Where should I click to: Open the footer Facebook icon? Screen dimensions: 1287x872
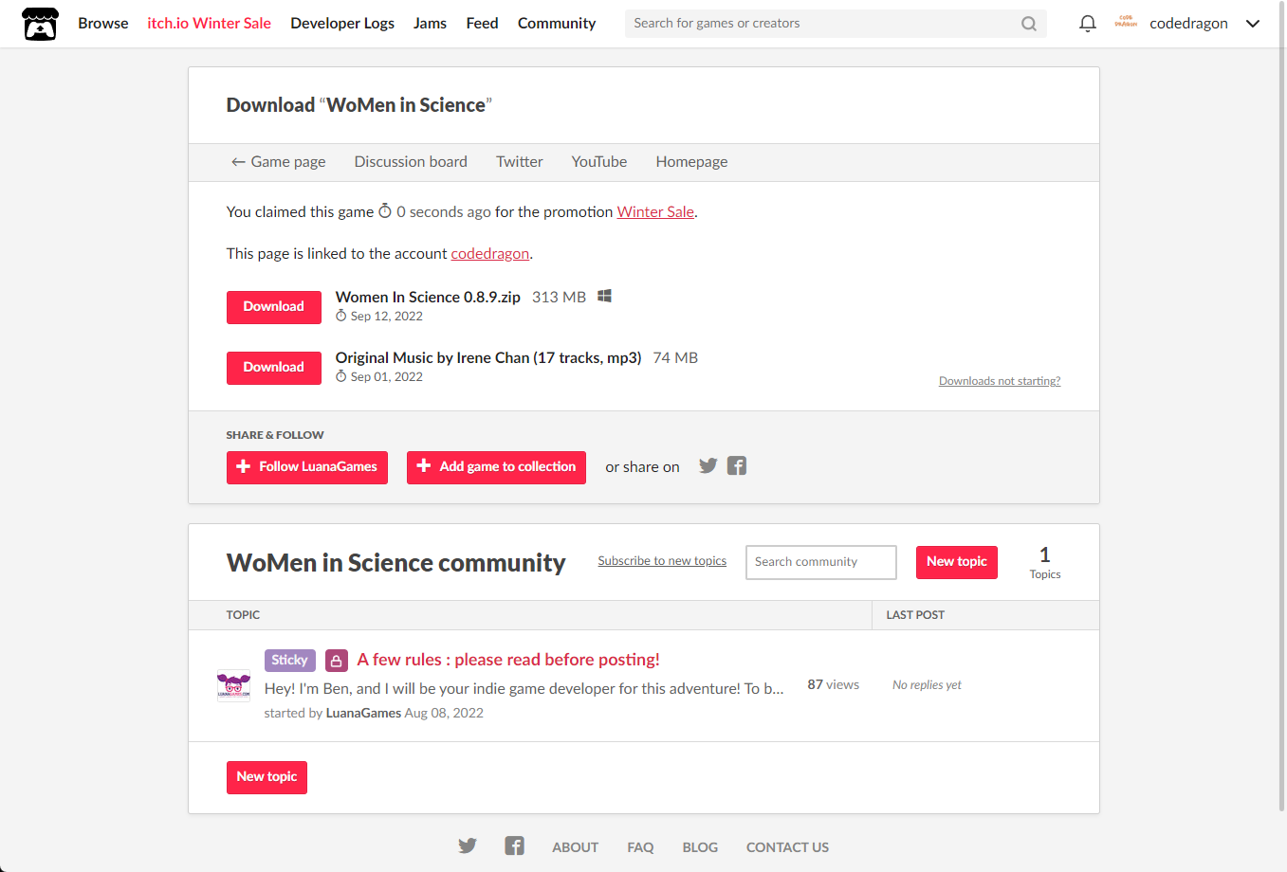514,845
